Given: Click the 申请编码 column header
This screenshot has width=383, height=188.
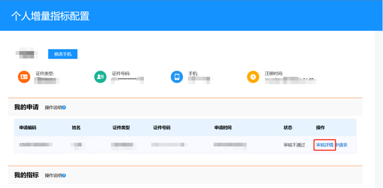Looking at the screenshot, I should click(x=28, y=128).
